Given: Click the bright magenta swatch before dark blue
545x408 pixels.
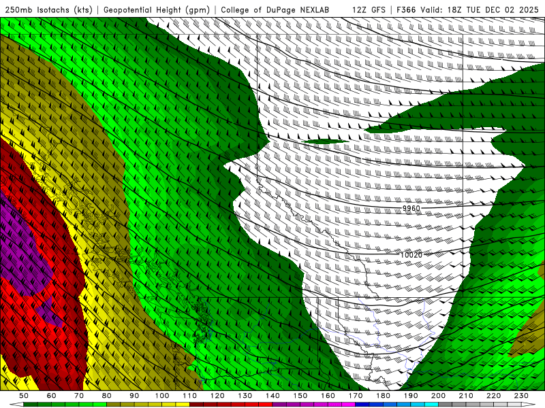Looking at the screenshot, I should point(348,404).
